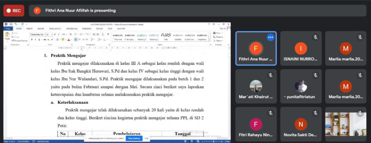Click Hide link on sharing bar
Image resolution: width=371 pixels, height=143 pixels.
pyautogui.click(x=146, y=138)
